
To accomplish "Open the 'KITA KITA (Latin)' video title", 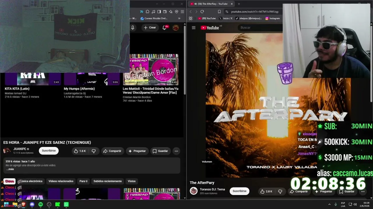I will coord(17,89).
